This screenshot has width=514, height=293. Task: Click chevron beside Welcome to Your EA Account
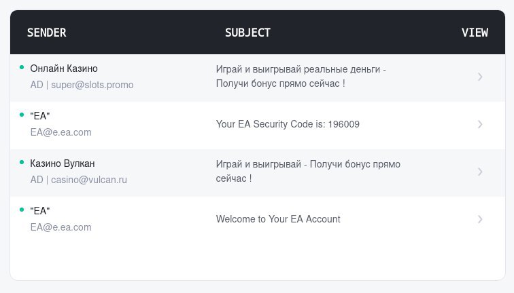click(x=480, y=219)
